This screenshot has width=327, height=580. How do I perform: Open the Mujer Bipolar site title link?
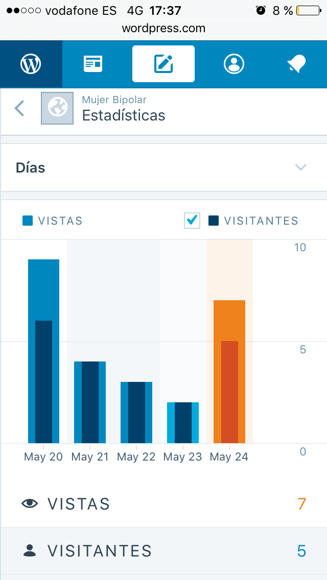(x=114, y=100)
